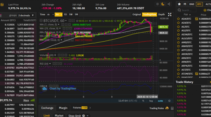This screenshot has width=211, height=117.
Task: Open the Margin trading tab
Action: point(63,108)
